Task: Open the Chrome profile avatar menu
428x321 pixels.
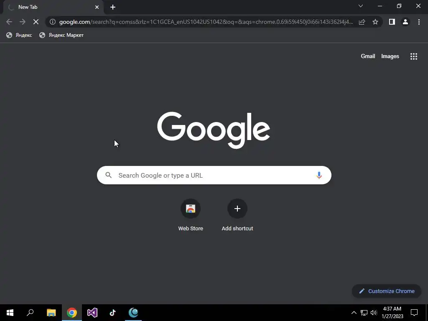Action: [x=405, y=22]
